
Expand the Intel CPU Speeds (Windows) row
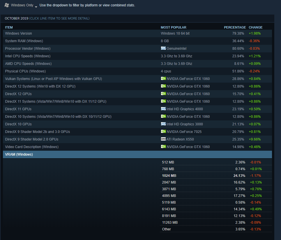[x=137, y=56]
